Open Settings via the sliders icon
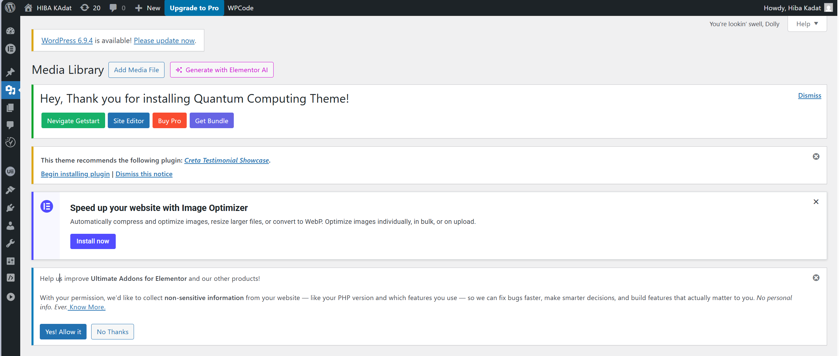839x356 pixels. (x=10, y=261)
